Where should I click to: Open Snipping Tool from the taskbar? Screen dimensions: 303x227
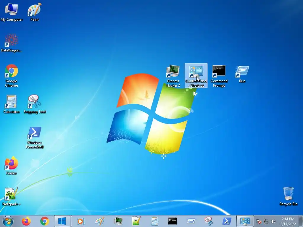(x=209, y=221)
